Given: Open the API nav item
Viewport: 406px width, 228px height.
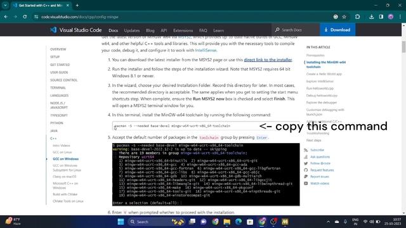Looking at the screenshot, I should (164, 30).
